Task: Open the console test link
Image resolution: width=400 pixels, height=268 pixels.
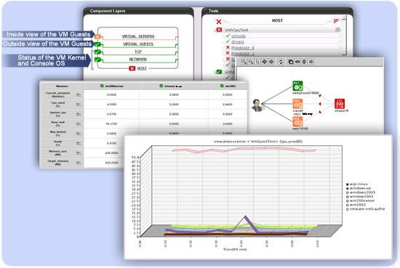Action: [239, 36]
